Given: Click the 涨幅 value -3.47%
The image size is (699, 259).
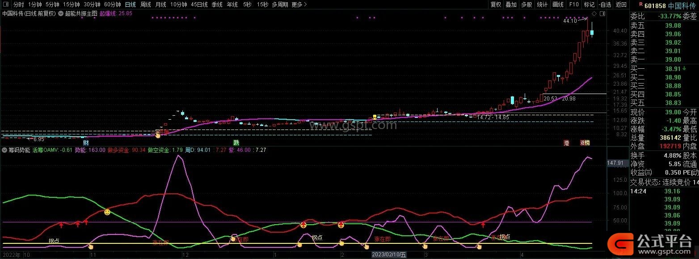Looking at the screenshot, I should pyautogui.click(x=671, y=129).
